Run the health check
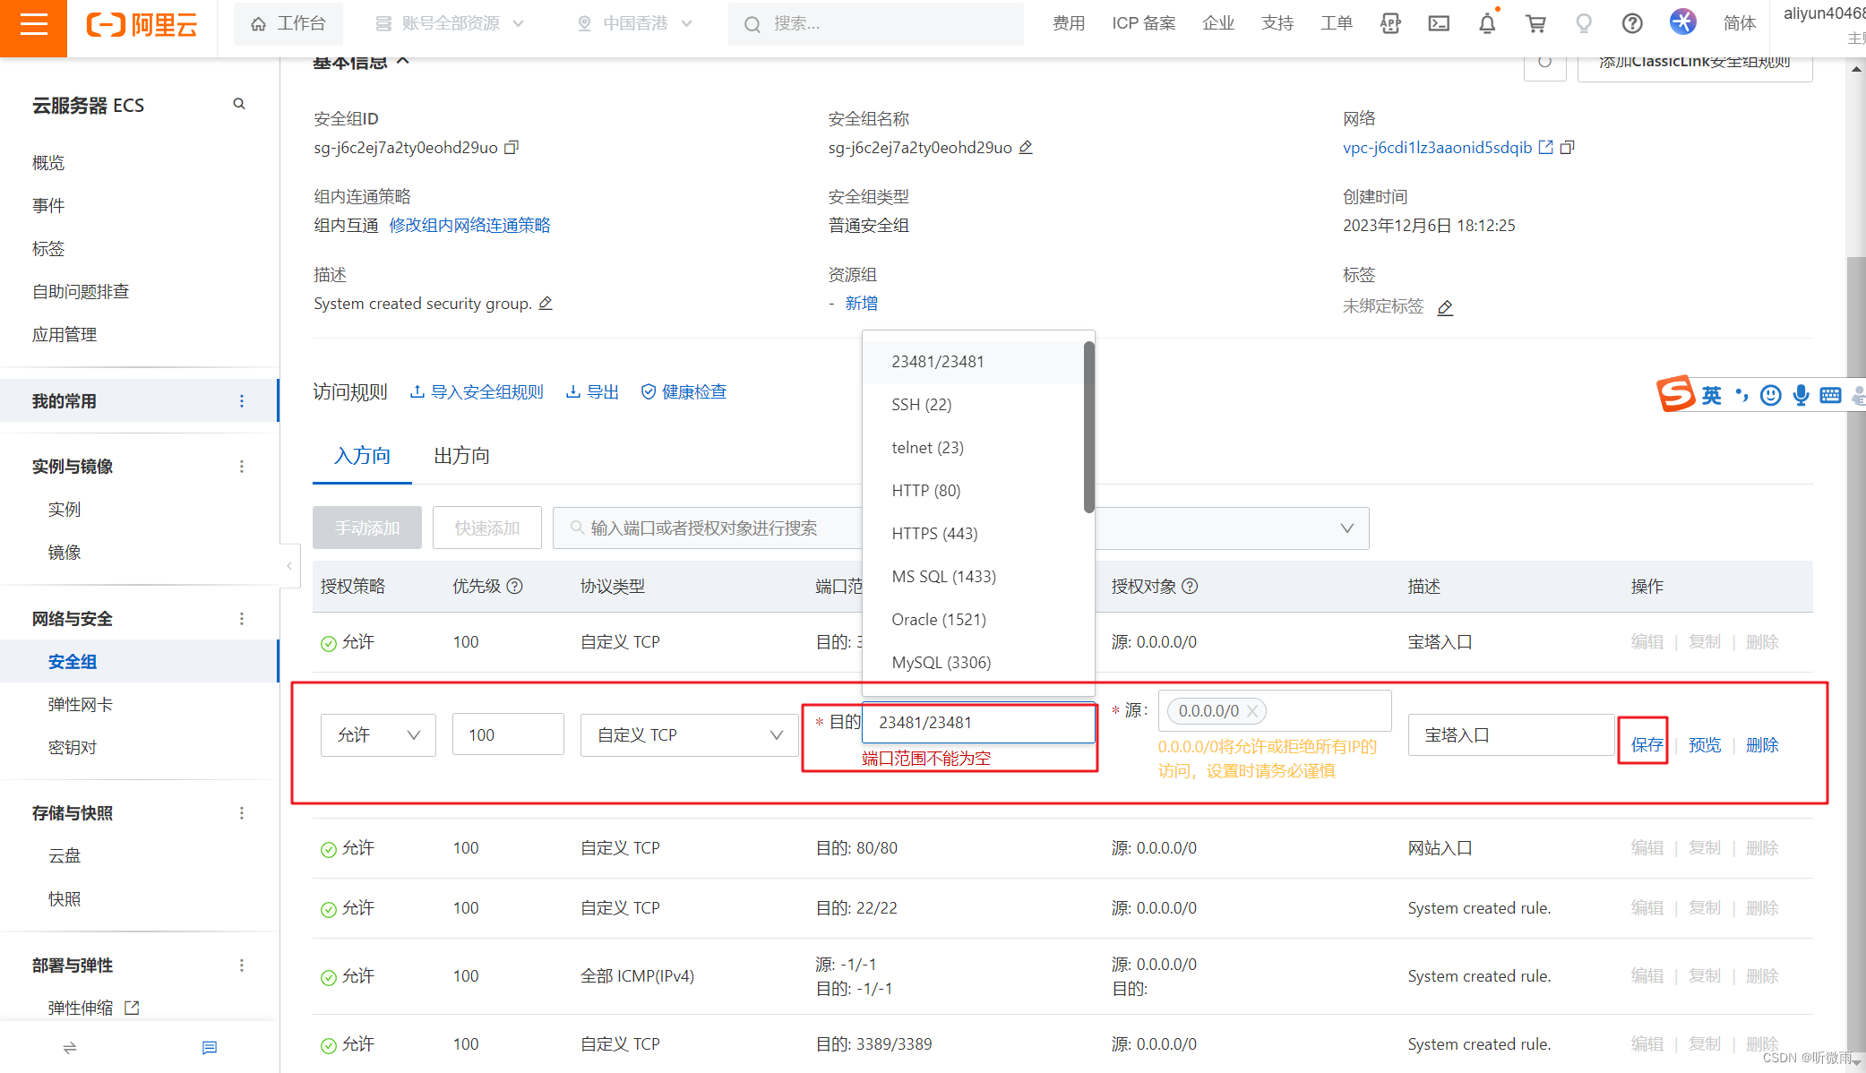 point(684,392)
